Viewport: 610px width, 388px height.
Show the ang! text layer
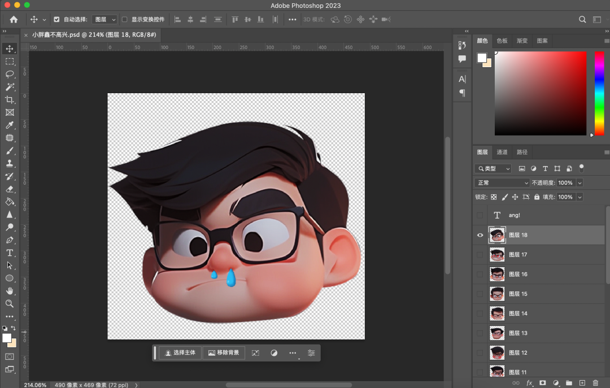[480, 215]
